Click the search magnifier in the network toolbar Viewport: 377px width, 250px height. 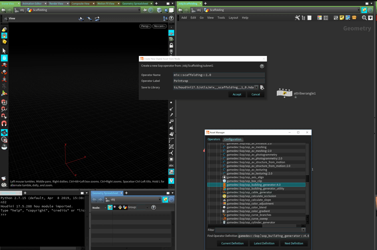pos(364,18)
